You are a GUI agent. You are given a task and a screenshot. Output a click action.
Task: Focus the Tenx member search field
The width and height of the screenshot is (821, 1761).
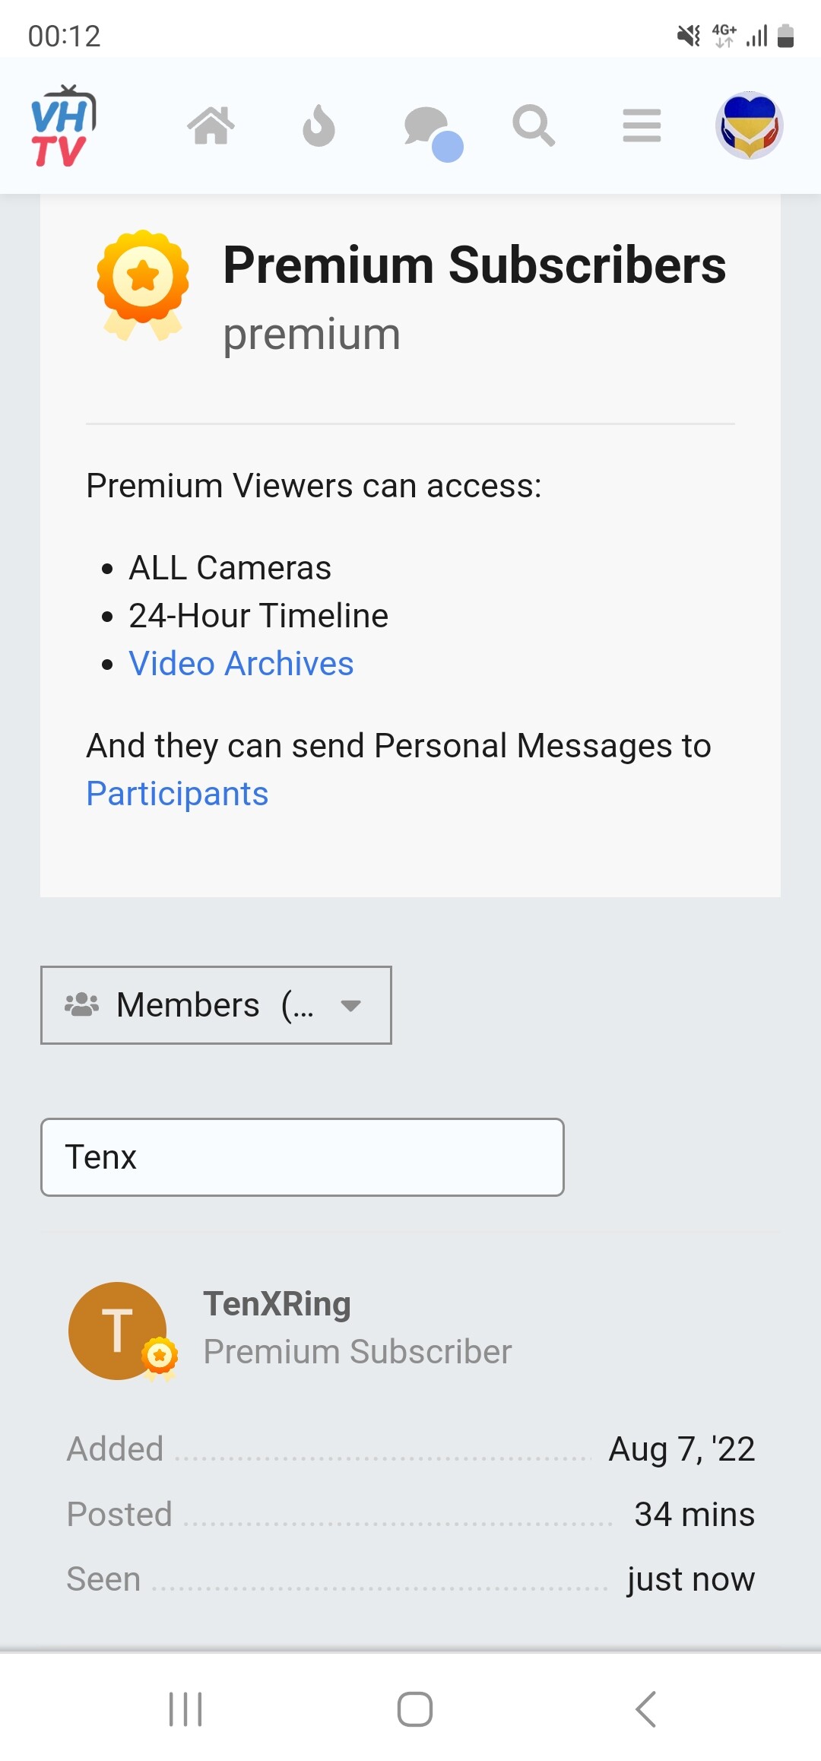(303, 1157)
